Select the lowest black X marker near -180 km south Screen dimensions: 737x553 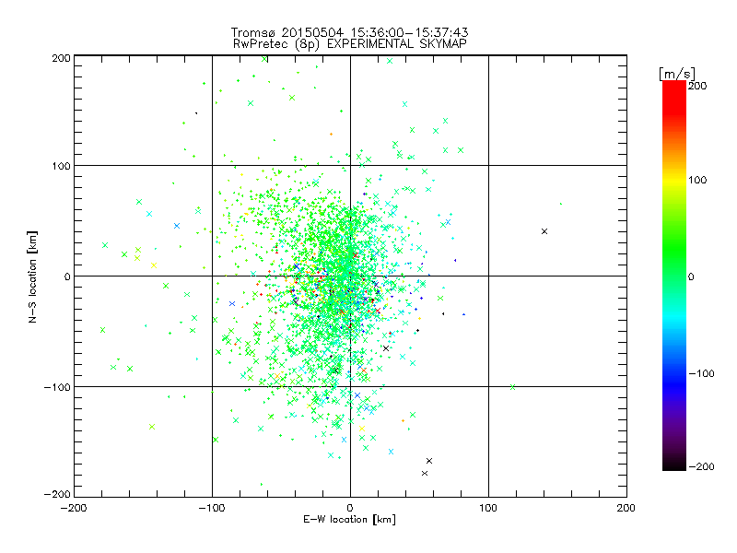[x=425, y=474]
